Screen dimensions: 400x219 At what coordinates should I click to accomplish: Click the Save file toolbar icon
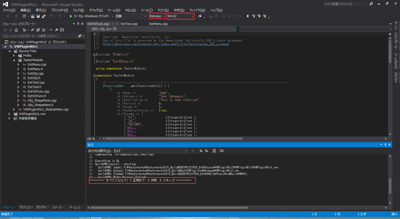tap(38, 16)
